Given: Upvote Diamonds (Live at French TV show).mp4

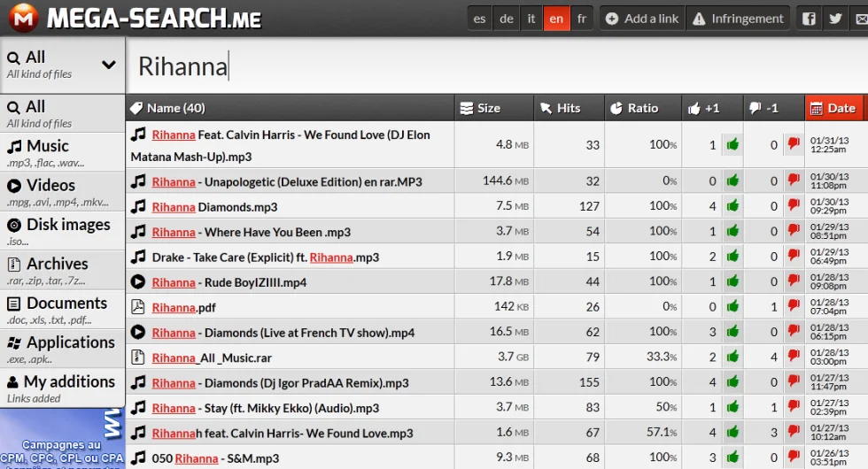Looking at the screenshot, I should point(732,332).
